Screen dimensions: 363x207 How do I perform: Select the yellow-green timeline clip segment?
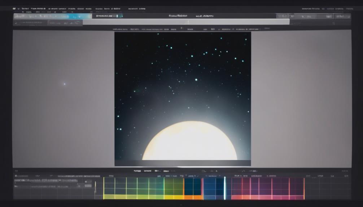pos(144,188)
